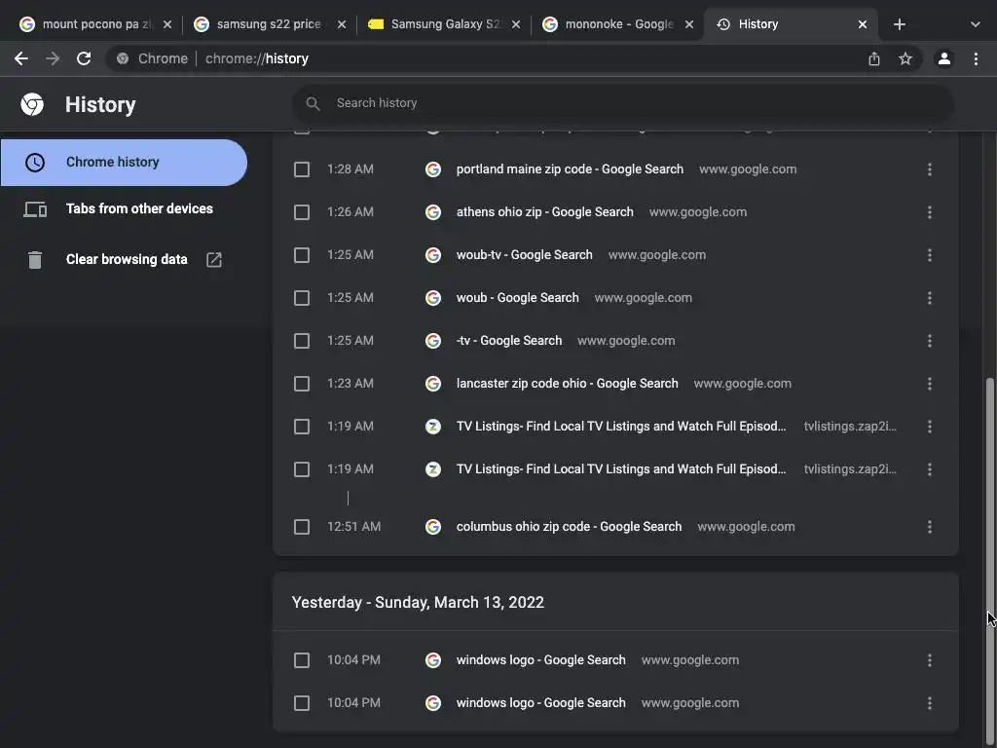Open the Chrome profile icon
The image size is (997, 748).
pyautogui.click(x=943, y=58)
